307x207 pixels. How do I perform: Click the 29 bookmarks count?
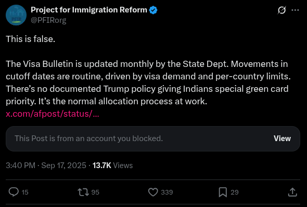235,192
